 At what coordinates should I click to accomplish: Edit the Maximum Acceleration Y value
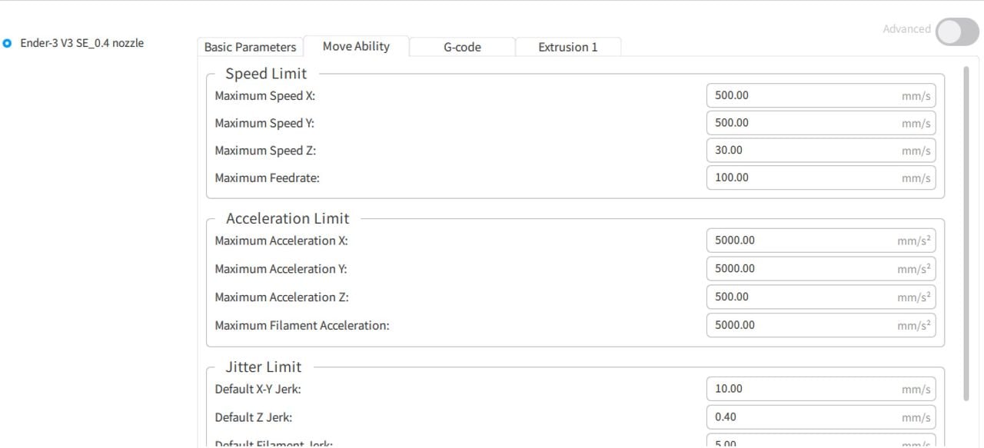[x=799, y=269]
